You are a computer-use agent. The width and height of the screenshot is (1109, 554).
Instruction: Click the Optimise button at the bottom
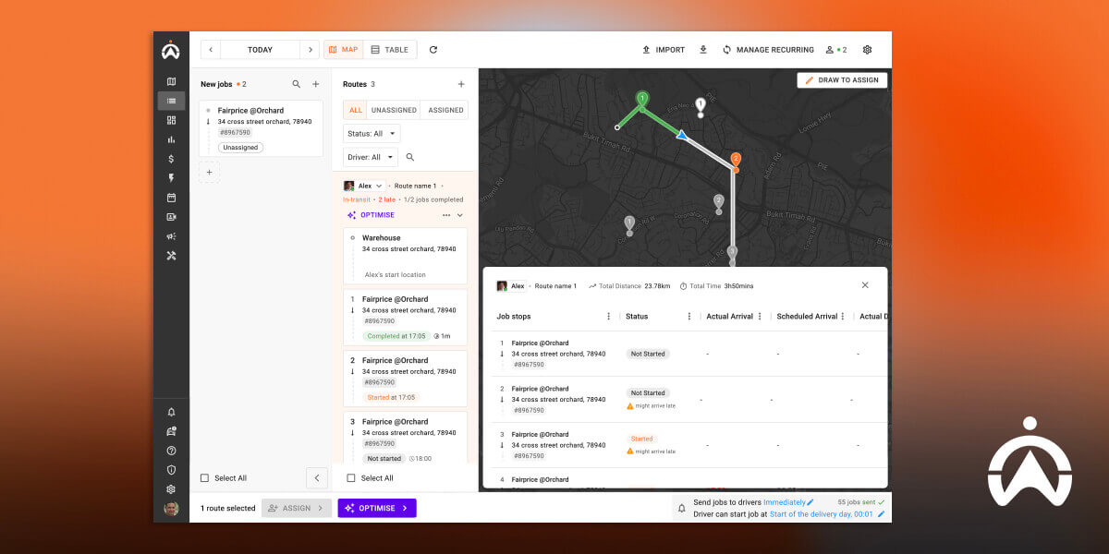point(377,508)
